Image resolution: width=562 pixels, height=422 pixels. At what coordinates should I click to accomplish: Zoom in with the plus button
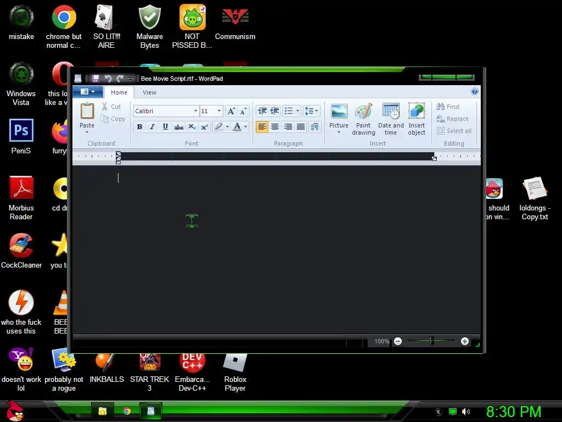[x=465, y=341]
